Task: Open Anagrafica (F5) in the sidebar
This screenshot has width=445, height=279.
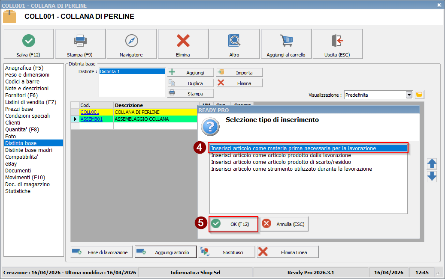Action: point(24,68)
